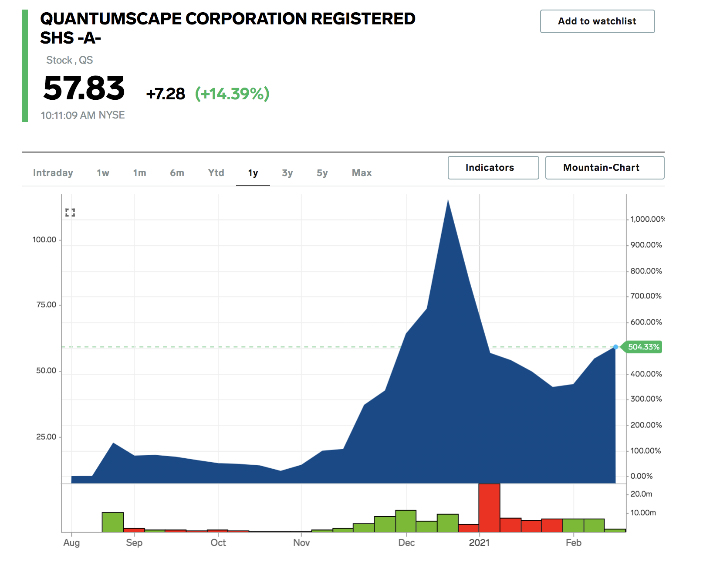The width and height of the screenshot is (703, 562).
Task: Click the 75.00 price axis label
Action: pos(46,305)
